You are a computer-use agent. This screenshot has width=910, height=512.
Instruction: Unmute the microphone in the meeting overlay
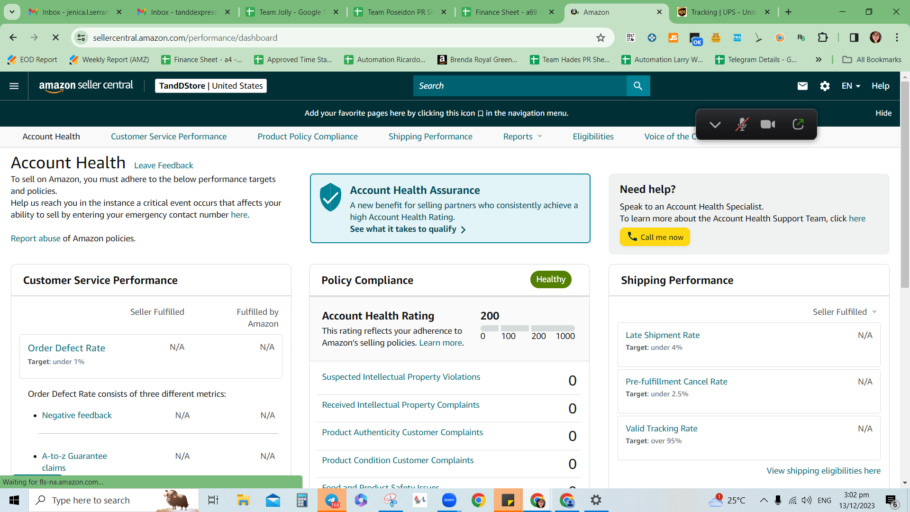click(742, 124)
